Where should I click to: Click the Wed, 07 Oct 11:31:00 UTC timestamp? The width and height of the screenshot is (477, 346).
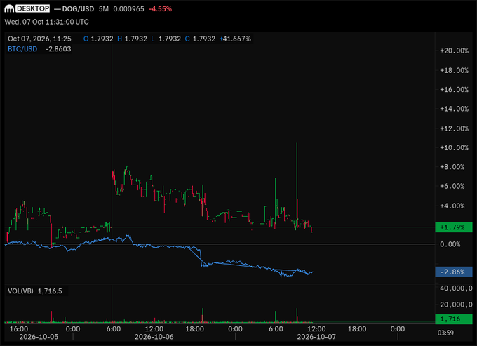coord(46,22)
